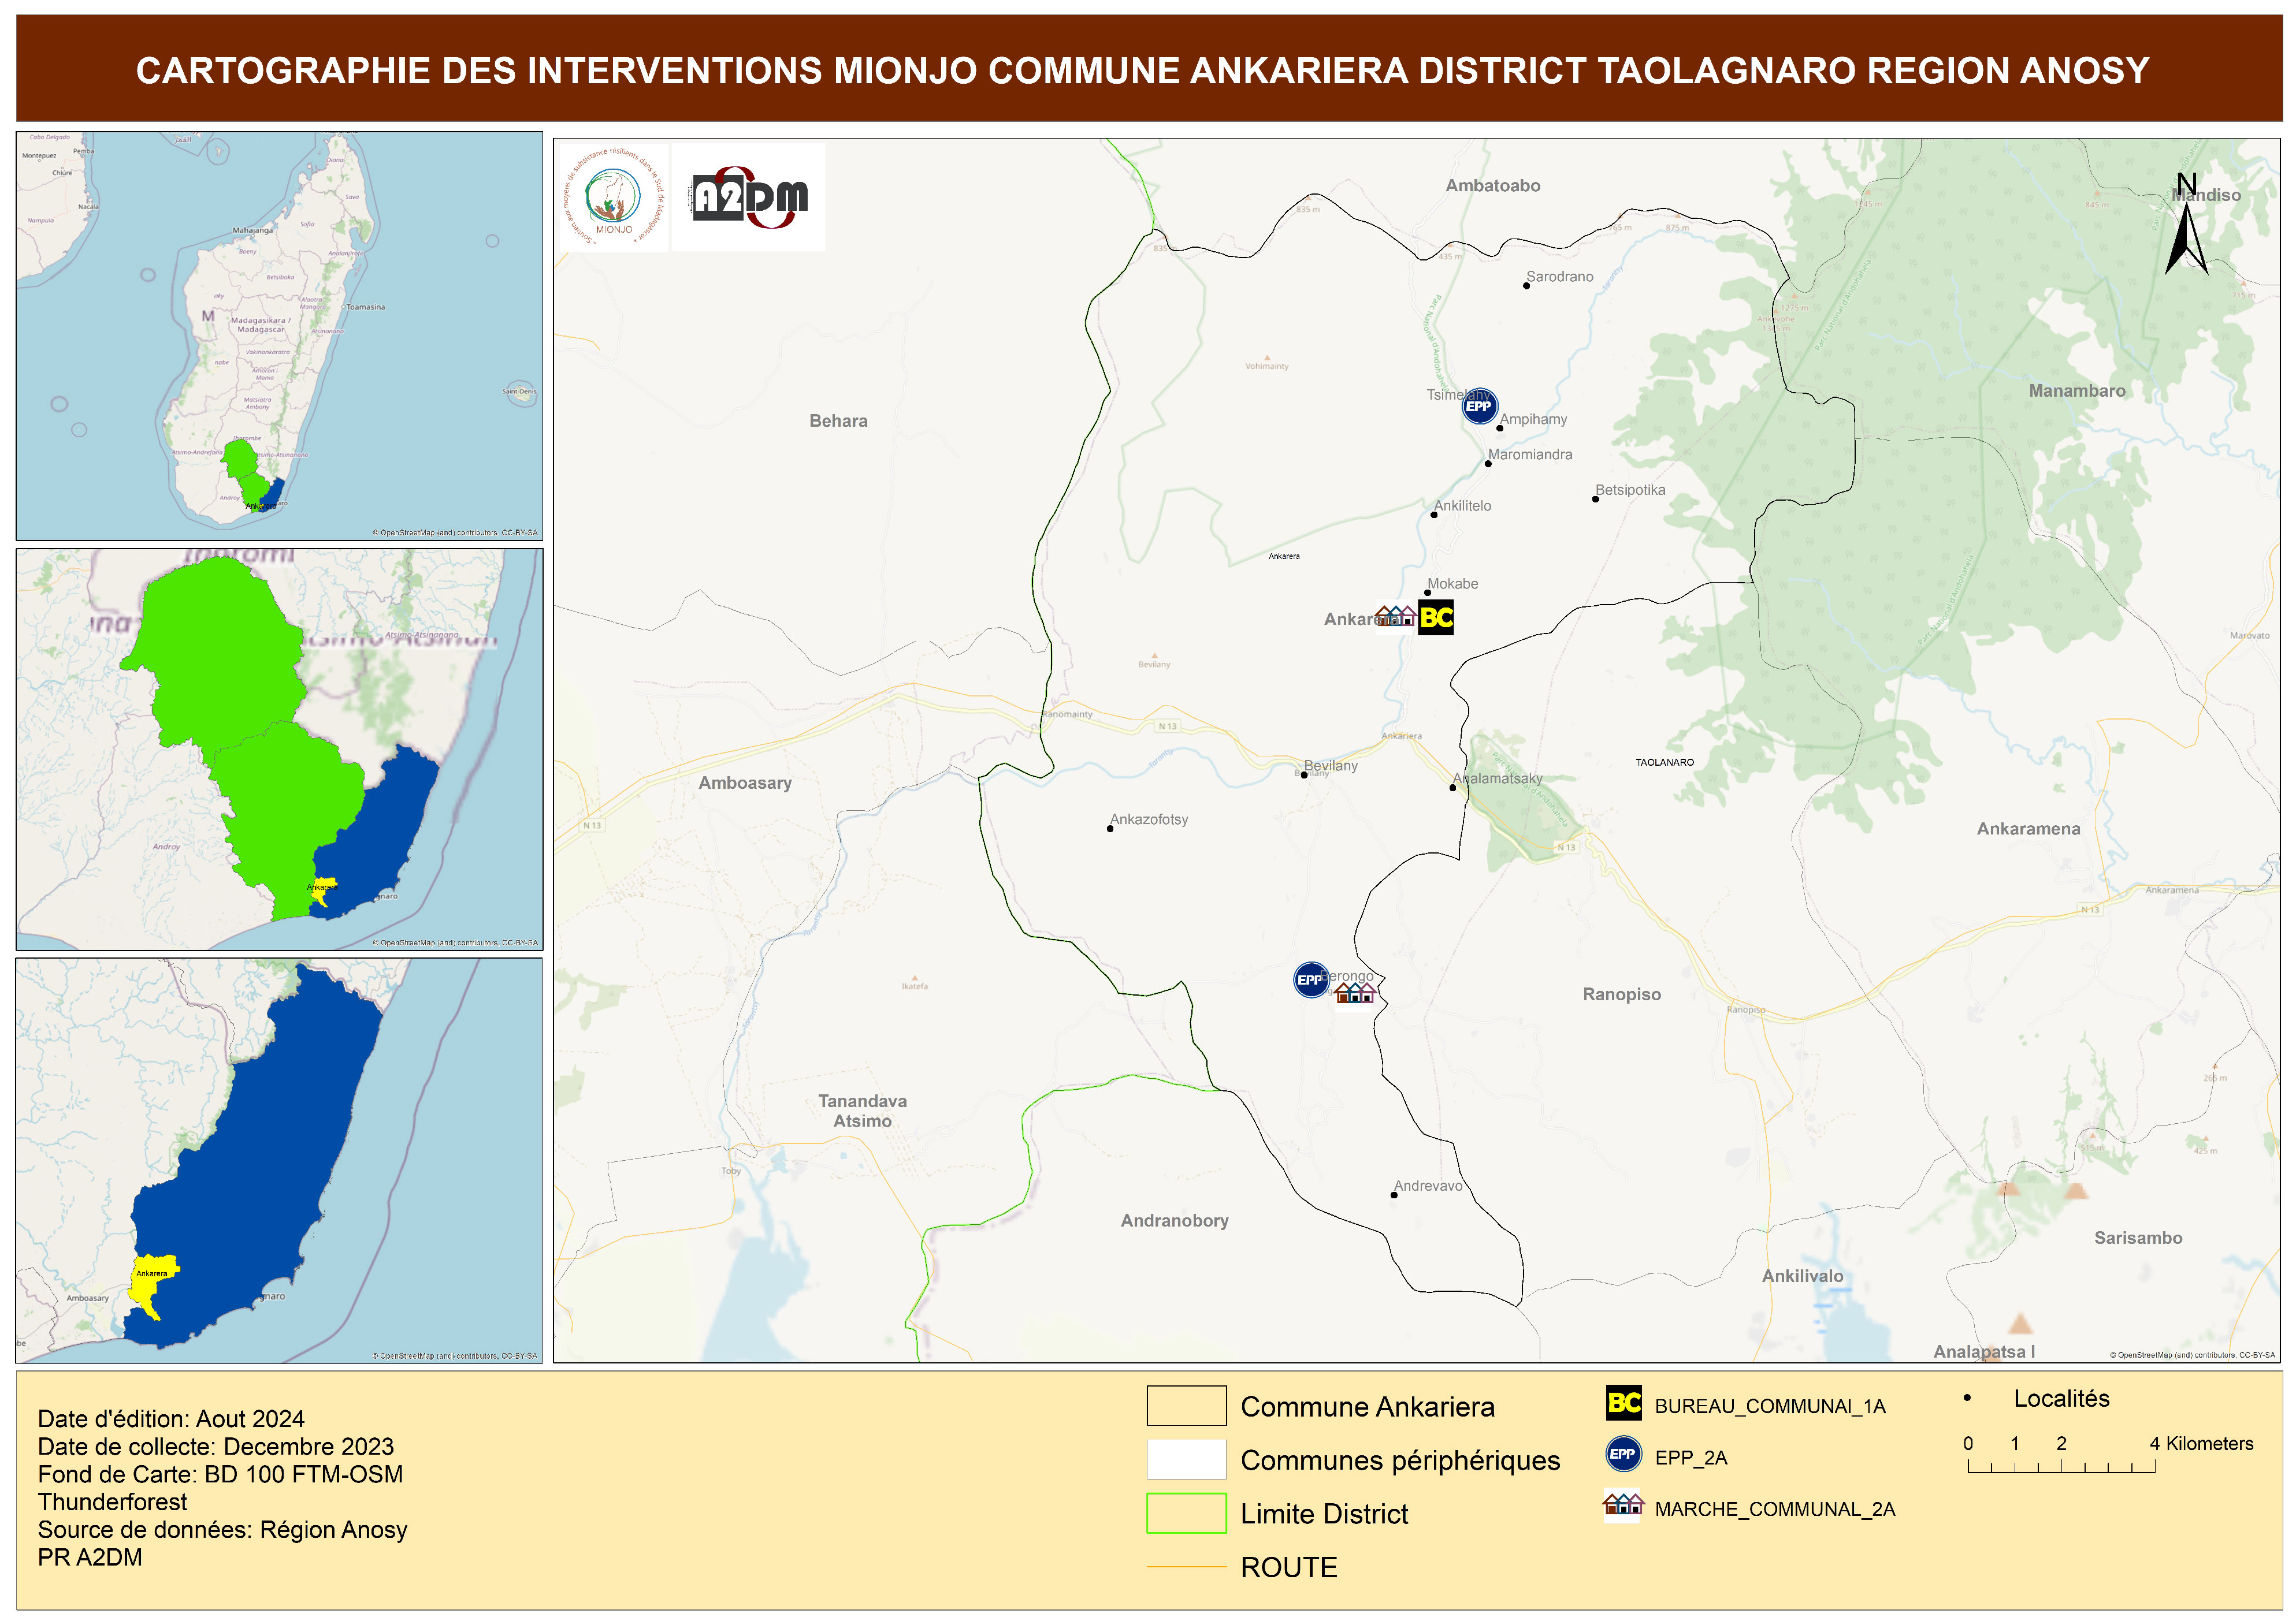Click the MARCHE_COMMUNAL_2A legend icon

point(1623,1505)
